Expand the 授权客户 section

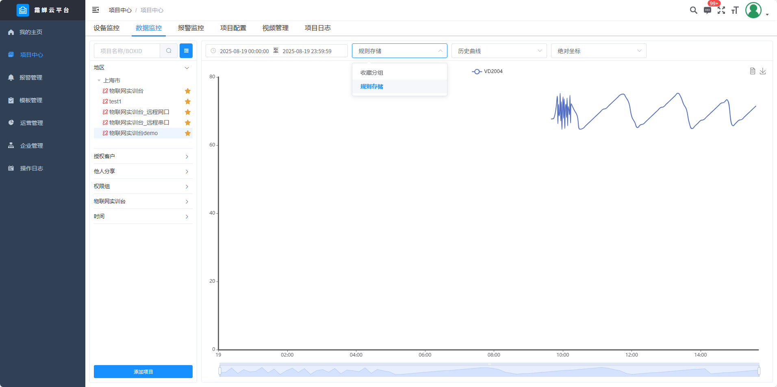pos(143,156)
